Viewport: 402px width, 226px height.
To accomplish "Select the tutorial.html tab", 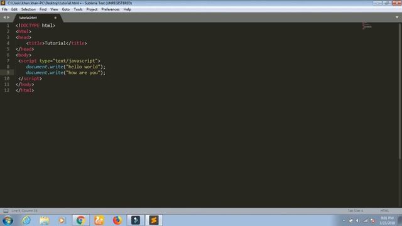I will click(x=38, y=18).
